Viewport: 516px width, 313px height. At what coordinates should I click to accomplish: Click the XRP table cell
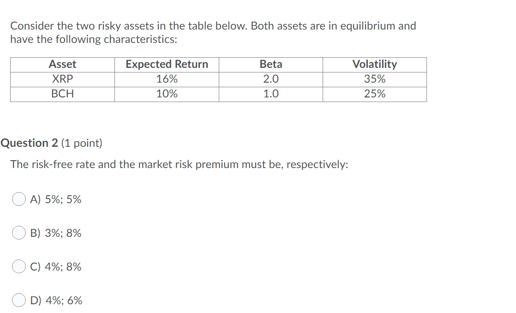tap(62, 79)
